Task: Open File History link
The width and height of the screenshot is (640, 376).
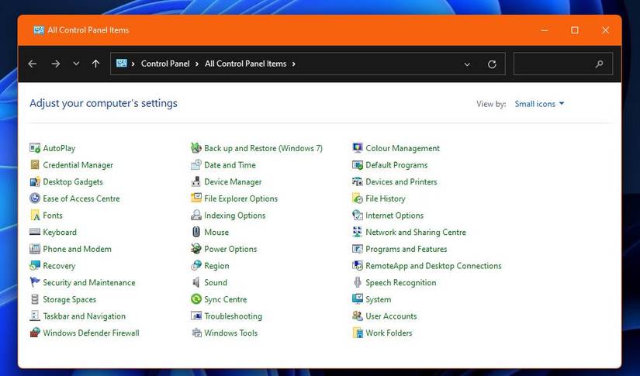Action: click(386, 198)
